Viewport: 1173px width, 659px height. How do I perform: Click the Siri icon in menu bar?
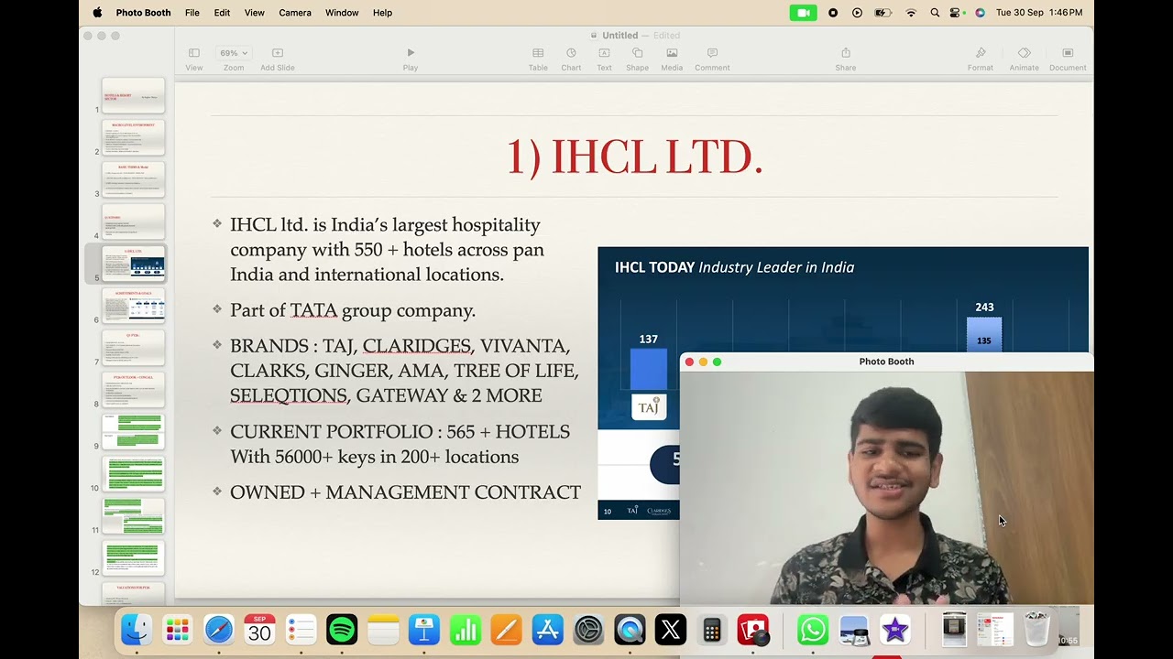[x=980, y=13]
